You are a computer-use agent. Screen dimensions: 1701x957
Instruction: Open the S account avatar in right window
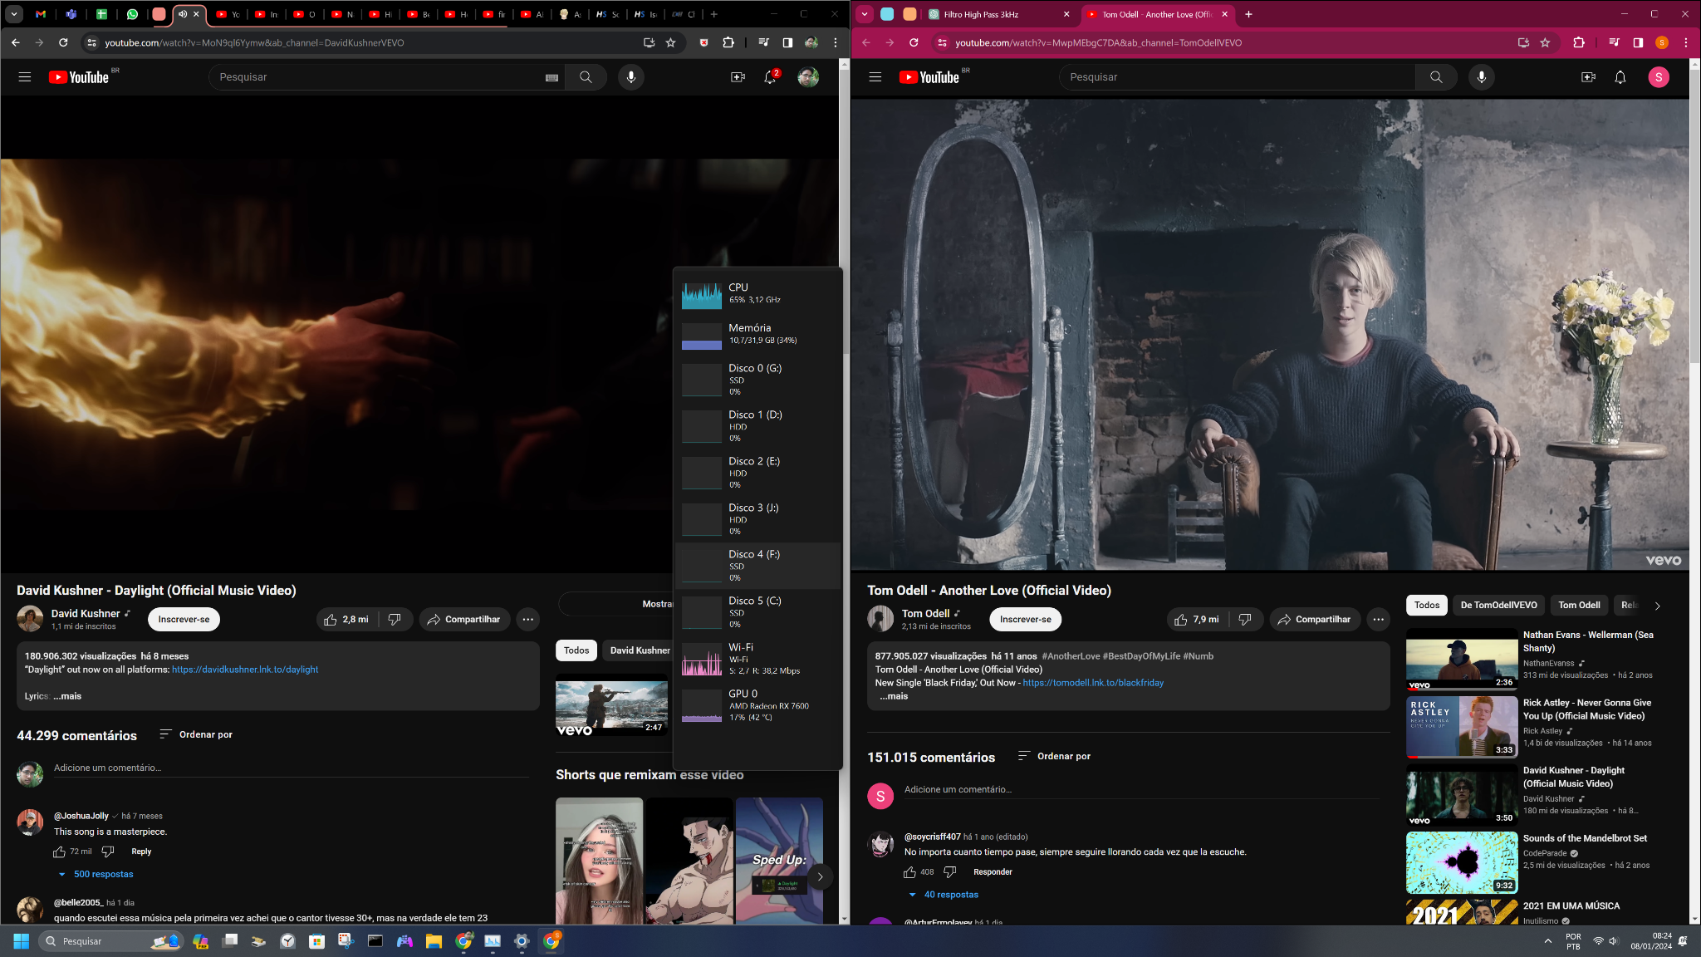pyautogui.click(x=1659, y=77)
